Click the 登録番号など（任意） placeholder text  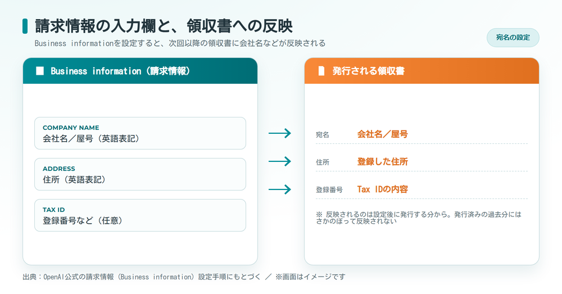[83, 220]
